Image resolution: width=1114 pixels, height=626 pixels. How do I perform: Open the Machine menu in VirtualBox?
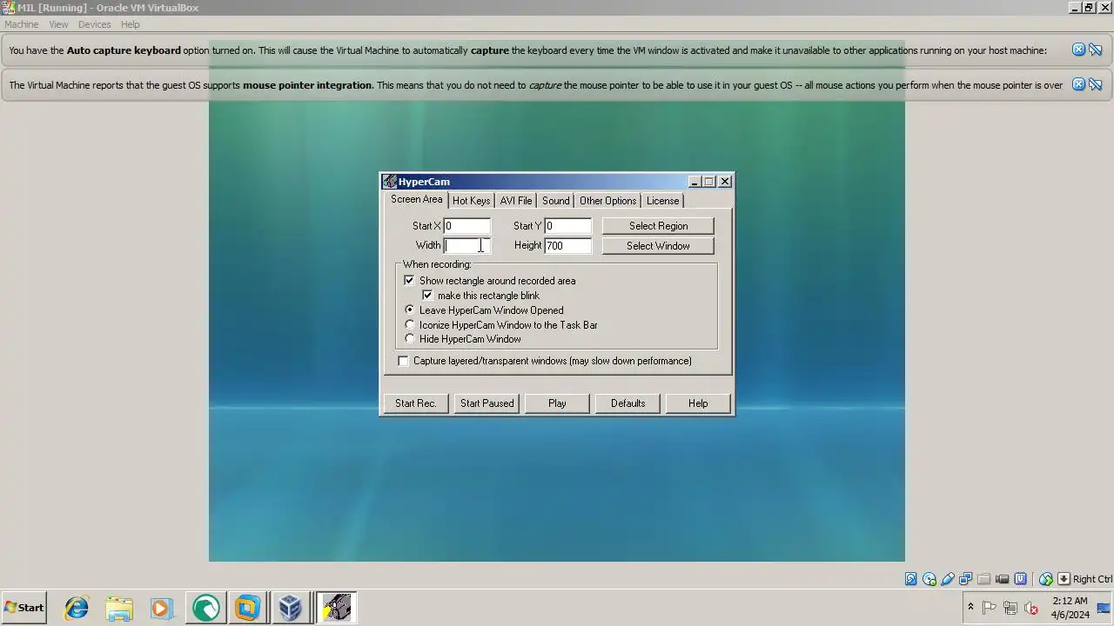click(21, 24)
